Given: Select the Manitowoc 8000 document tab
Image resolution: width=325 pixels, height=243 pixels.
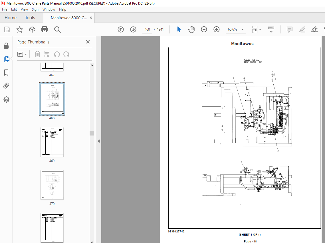Looking at the screenshot, I should (x=68, y=18).
